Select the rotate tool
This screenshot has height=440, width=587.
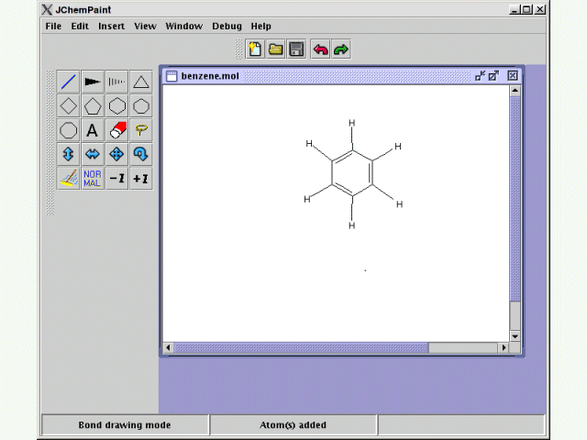tap(141, 154)
